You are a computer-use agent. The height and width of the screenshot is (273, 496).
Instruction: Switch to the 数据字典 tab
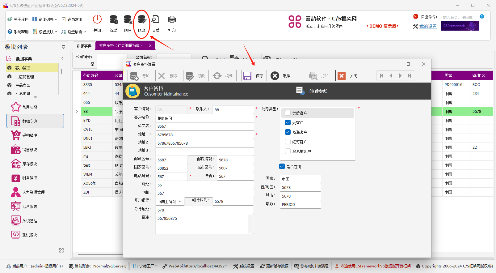click(84, 45)
